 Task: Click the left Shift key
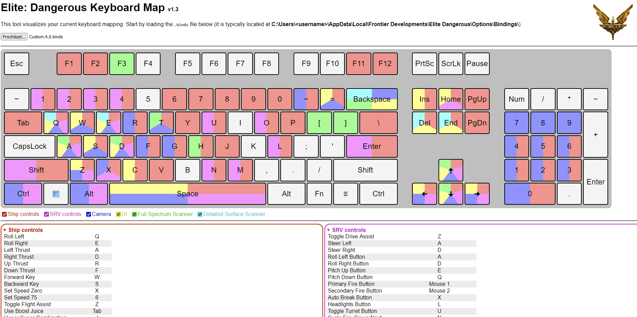[36, 170]
